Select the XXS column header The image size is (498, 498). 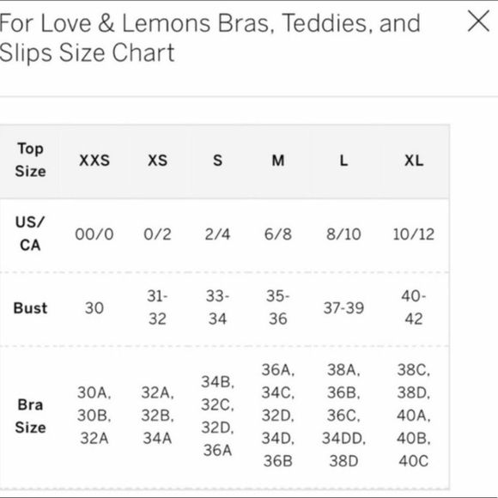pos(94,161)
